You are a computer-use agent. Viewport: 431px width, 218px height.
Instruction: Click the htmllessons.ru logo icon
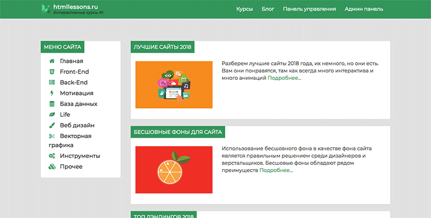(45, 8)
